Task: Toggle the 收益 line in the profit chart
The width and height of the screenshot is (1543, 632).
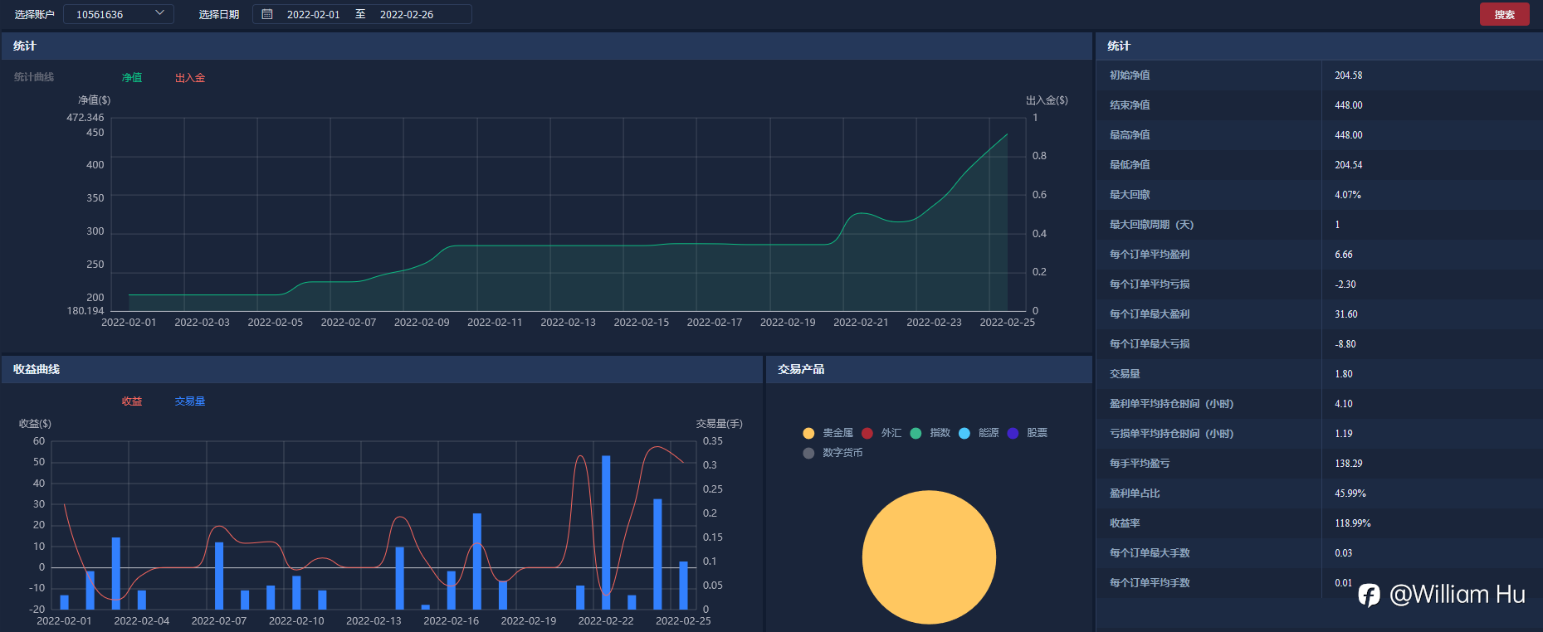Action: (132, 401)
